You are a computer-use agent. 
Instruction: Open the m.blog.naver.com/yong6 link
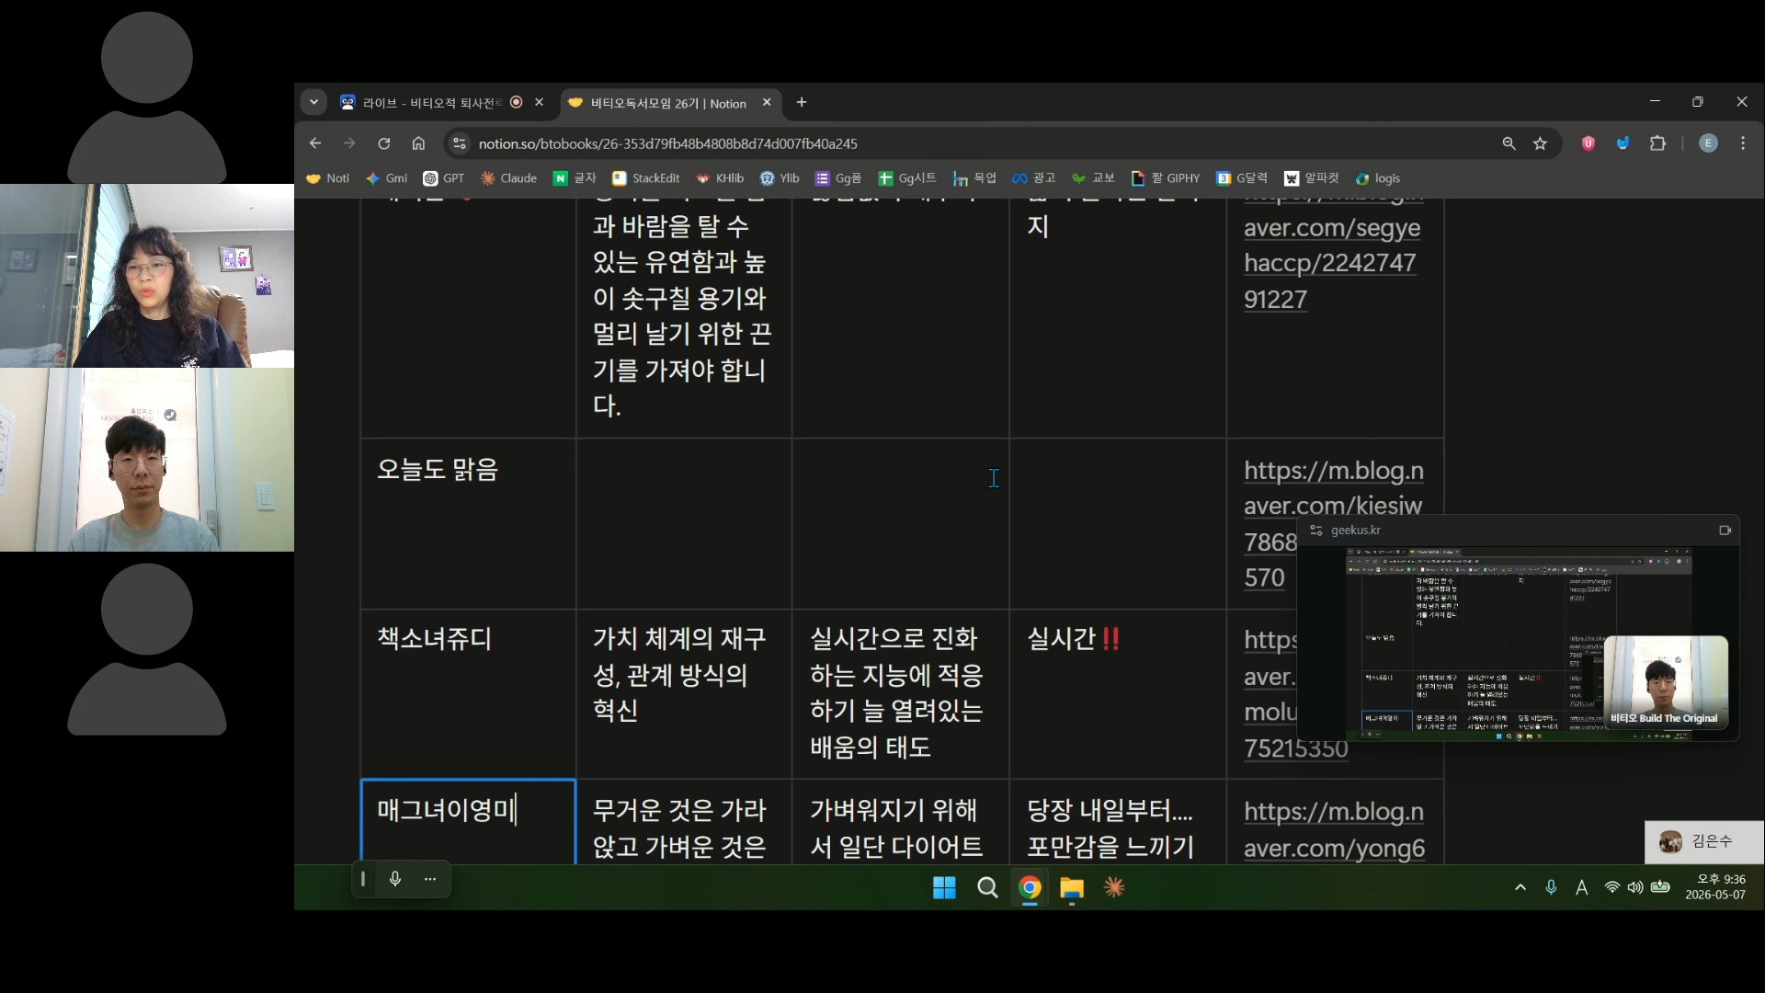coord(1334,829)
